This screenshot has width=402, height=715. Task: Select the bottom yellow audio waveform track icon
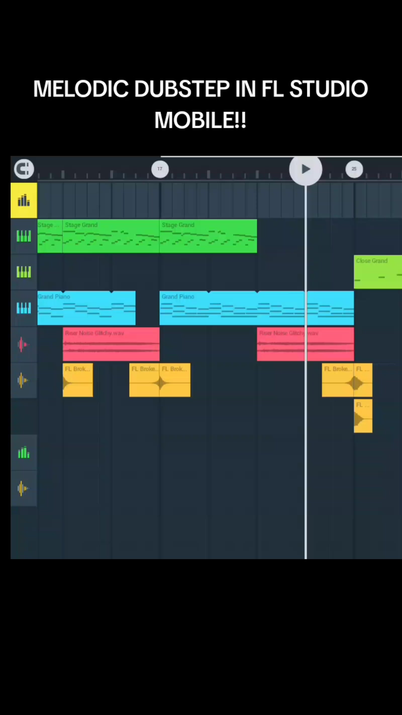(24, 488)
